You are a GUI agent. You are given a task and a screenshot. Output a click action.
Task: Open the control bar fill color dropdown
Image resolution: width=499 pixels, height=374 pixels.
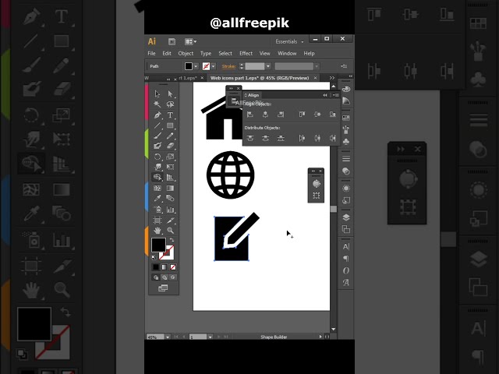point(196,66)
